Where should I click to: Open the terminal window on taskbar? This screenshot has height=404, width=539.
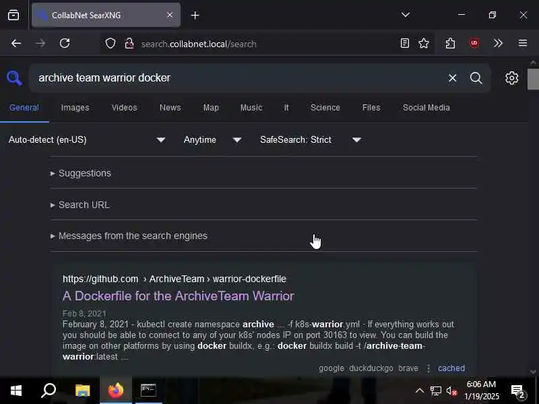(148, 391)
